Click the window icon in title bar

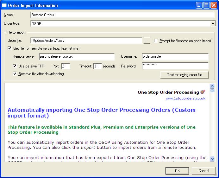coord(4,5)
